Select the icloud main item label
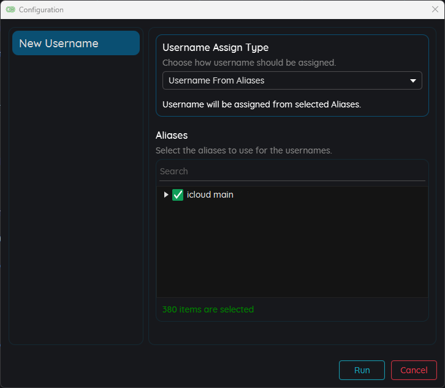The height and width of the screenshot is (388, 445). click(x=210, y=195)
